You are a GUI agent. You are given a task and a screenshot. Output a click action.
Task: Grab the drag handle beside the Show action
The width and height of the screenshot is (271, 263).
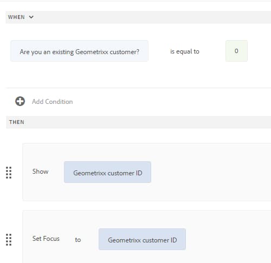click(9, 173)
